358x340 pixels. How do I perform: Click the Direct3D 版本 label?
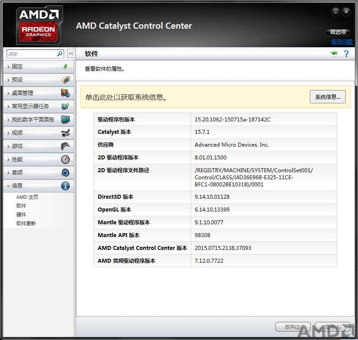[x=115, y=196]
